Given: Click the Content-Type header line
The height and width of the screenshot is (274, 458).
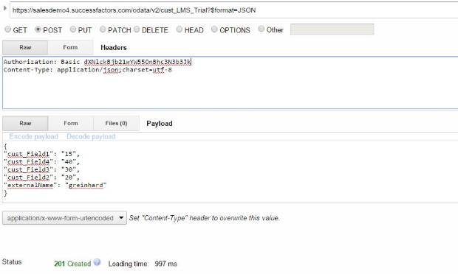Looking at the screenshot, I should (88, 70).
